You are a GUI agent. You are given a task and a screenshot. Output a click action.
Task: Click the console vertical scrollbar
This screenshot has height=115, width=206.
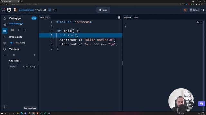point(204,65)
